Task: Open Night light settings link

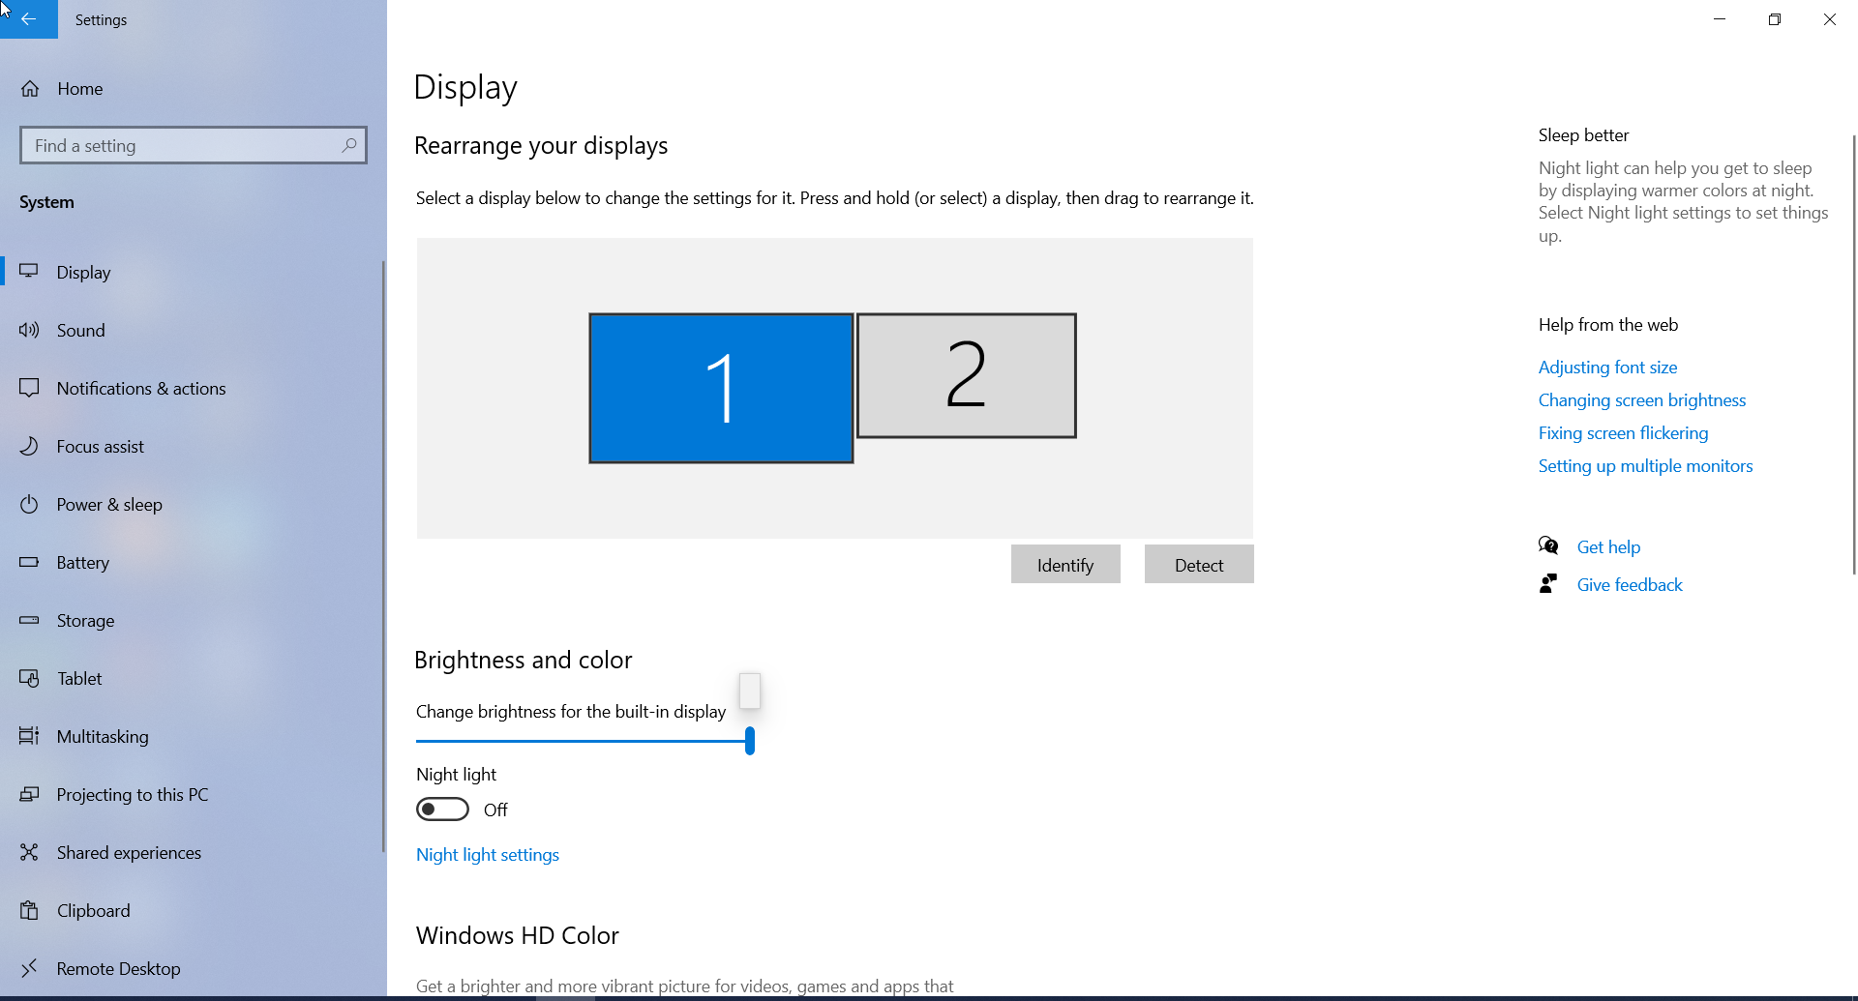Action: click(488, 855)
